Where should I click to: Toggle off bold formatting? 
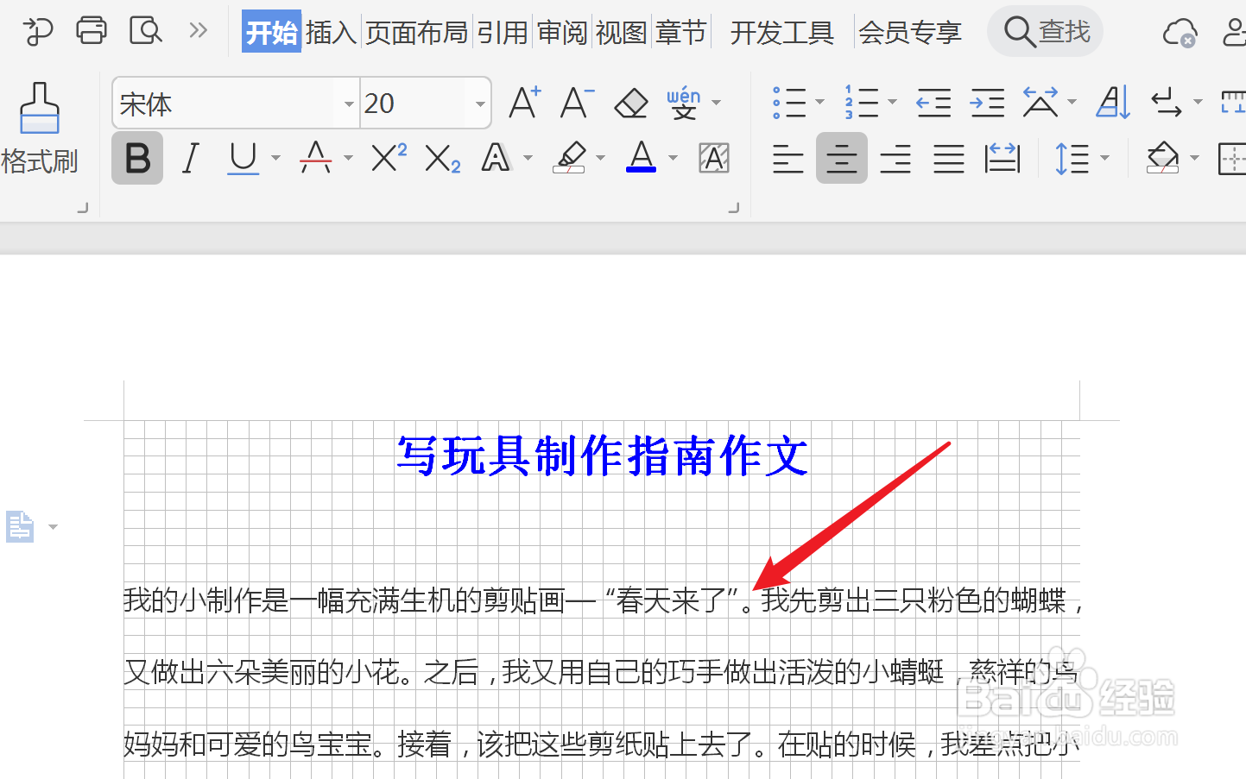click(136, 159)
